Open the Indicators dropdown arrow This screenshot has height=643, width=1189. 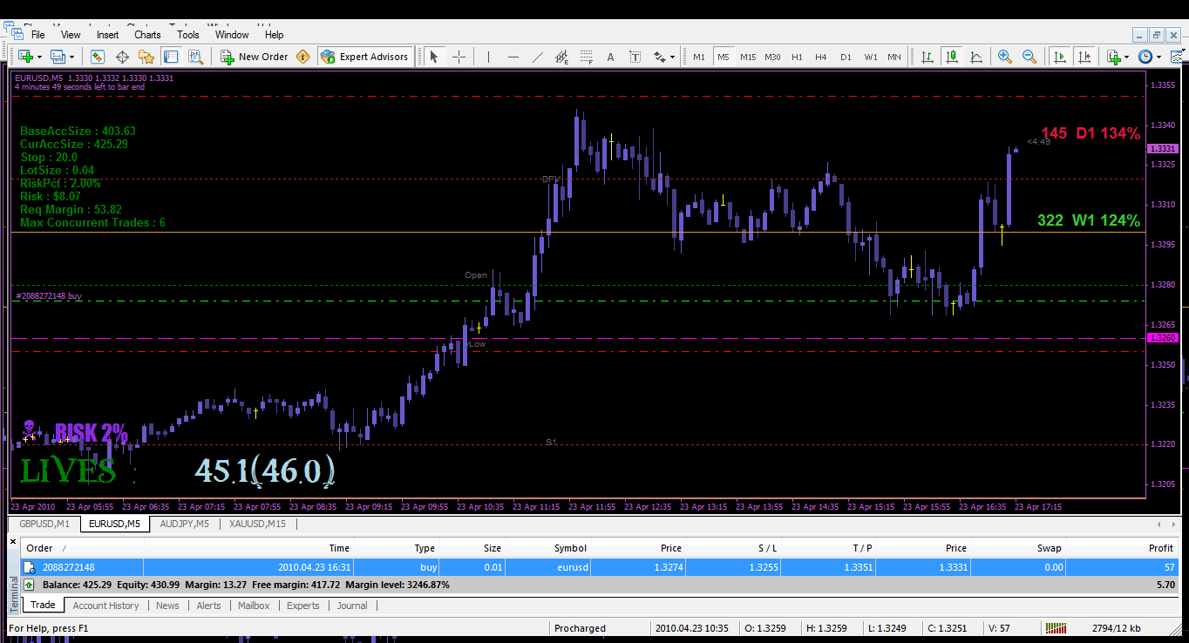[1126, 57]
